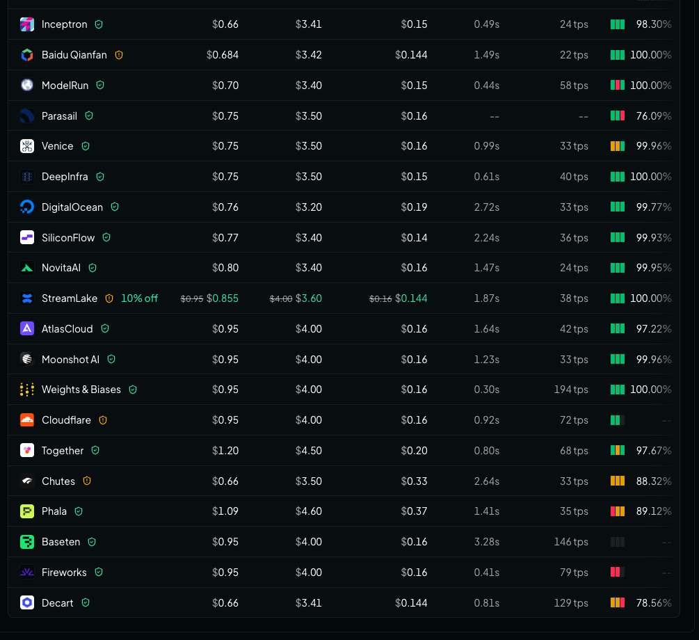Click the DeepInfra provider logo
This screenshot has width=699, height=640.
pyautogui.click(x=26, y=177)
